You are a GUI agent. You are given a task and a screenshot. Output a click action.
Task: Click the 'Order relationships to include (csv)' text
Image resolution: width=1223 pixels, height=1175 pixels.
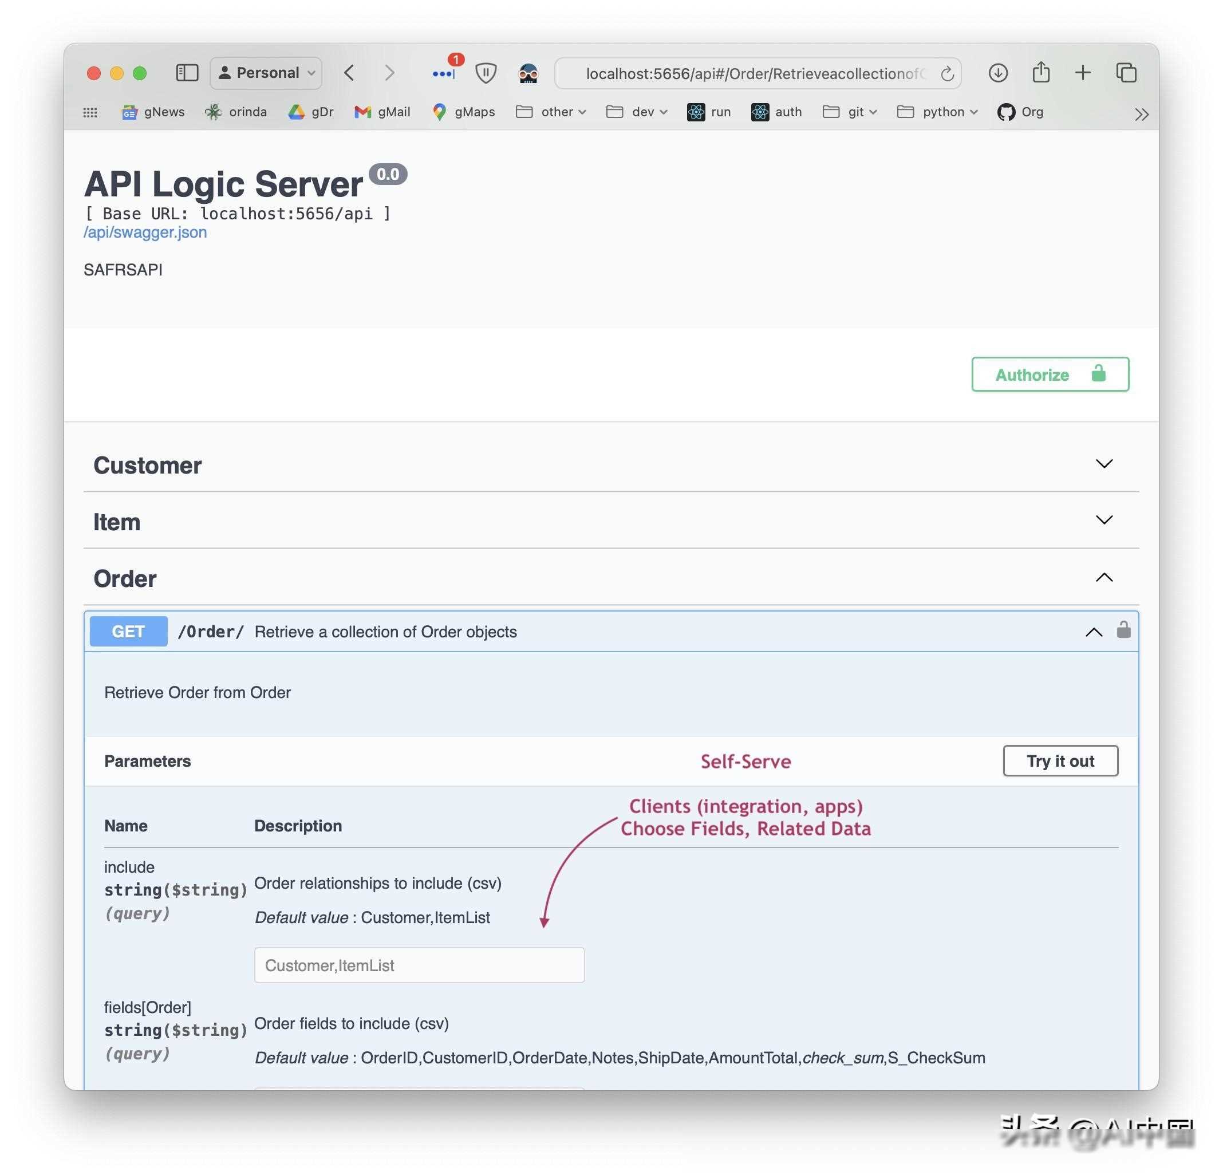point(378,883)
